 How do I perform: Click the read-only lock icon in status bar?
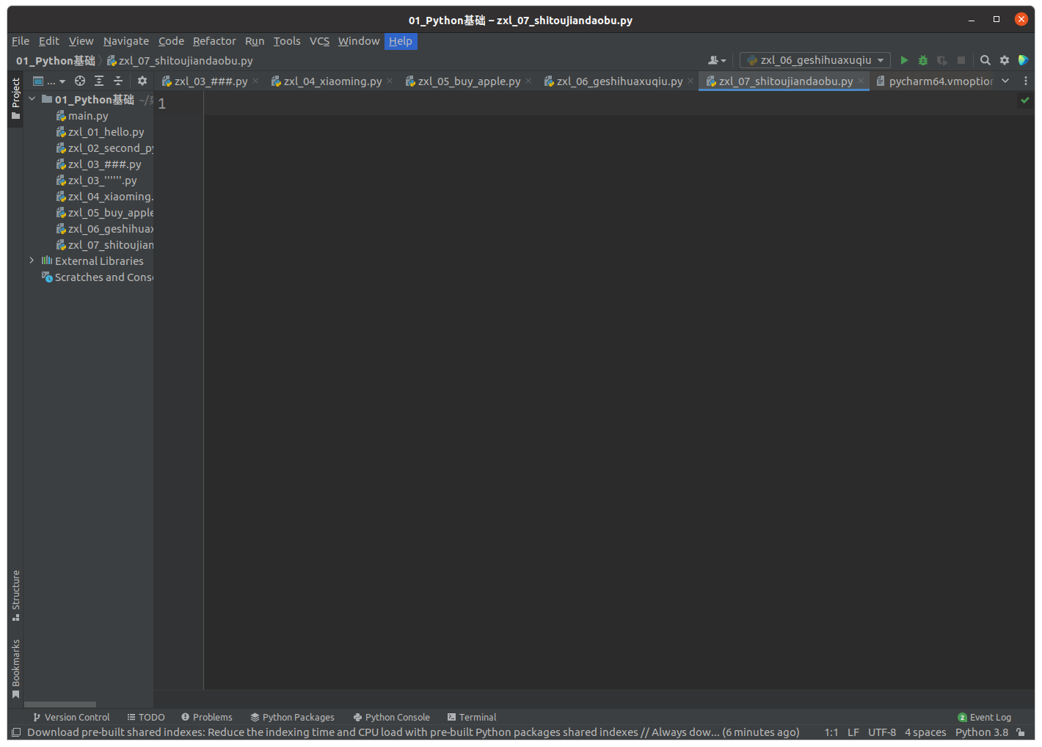pyautogui.click(x=1020, y=732)
